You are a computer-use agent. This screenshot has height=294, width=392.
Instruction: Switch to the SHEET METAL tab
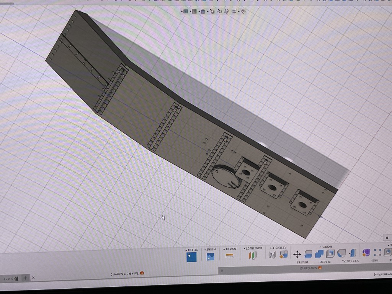(x=350, y=261)
